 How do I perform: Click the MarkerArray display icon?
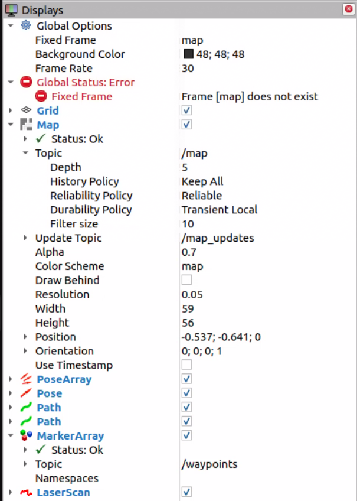[26, 435]
